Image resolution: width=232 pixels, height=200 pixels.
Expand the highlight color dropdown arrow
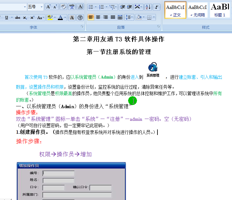tap(55, 18)
